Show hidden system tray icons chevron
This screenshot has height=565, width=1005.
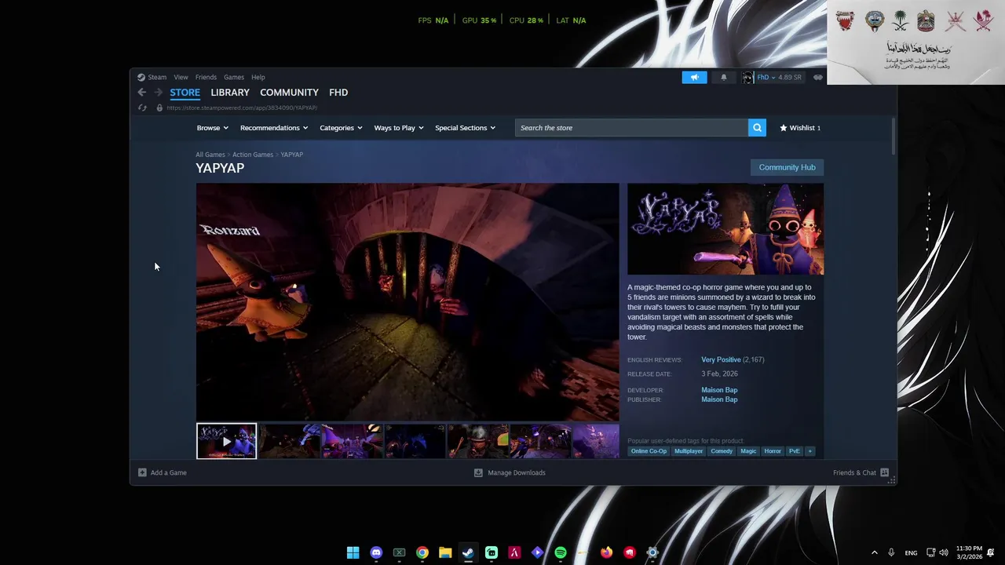[x=875, y=552]
